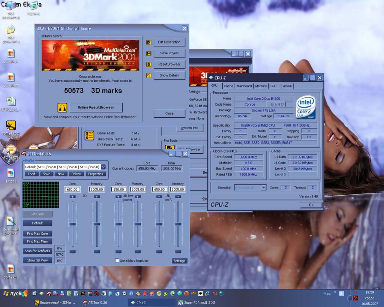Click the Show 3D View button

[37, 260]
